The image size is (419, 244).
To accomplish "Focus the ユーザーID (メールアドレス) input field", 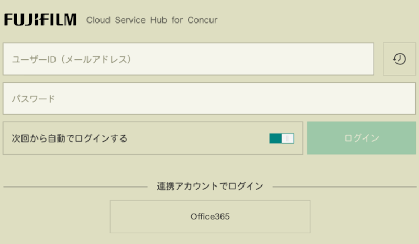I will (x=189, y=59).
